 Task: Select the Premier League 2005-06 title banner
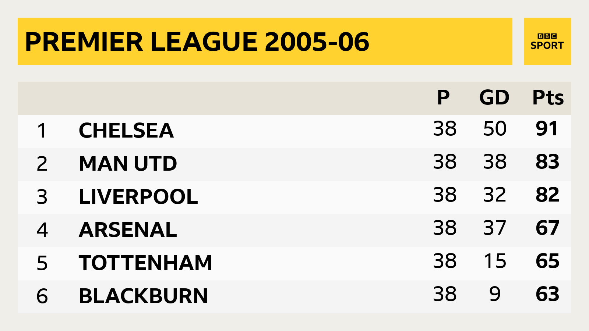click(265, 41)
